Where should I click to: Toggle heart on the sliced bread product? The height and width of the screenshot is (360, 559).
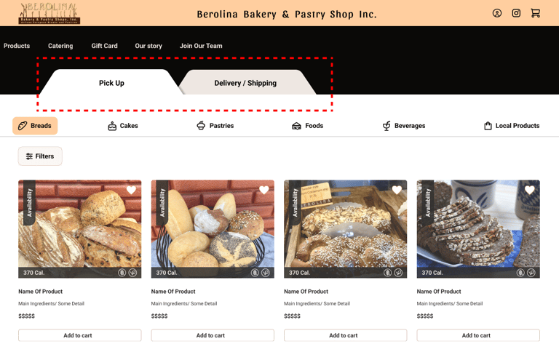pyautogui.click(x=530, y=190)
